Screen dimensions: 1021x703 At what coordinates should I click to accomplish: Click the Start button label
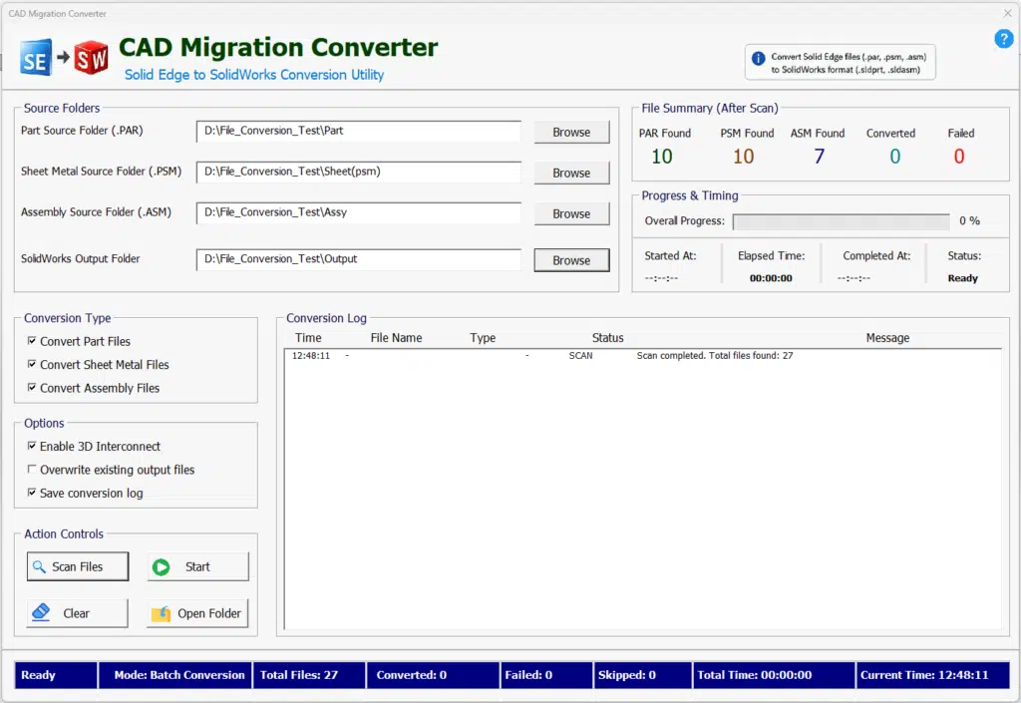197,567
